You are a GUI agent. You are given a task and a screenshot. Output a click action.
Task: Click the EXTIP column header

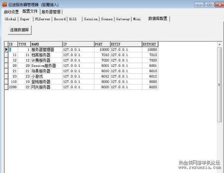pos(126,44)
